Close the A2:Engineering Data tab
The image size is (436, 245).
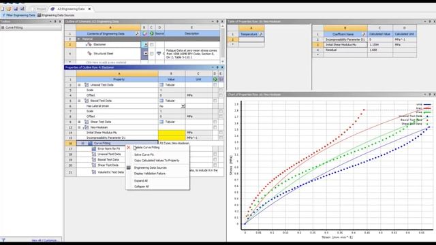(x=89, y=9)
